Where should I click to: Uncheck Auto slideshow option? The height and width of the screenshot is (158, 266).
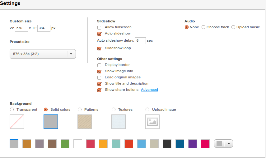click(x=100, y=34)
